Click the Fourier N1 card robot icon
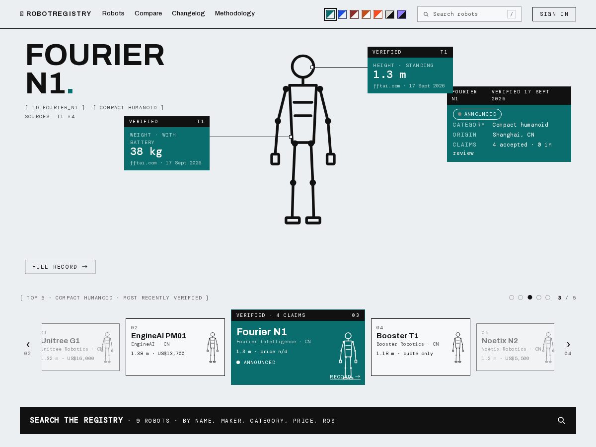 tap(348, 356)
